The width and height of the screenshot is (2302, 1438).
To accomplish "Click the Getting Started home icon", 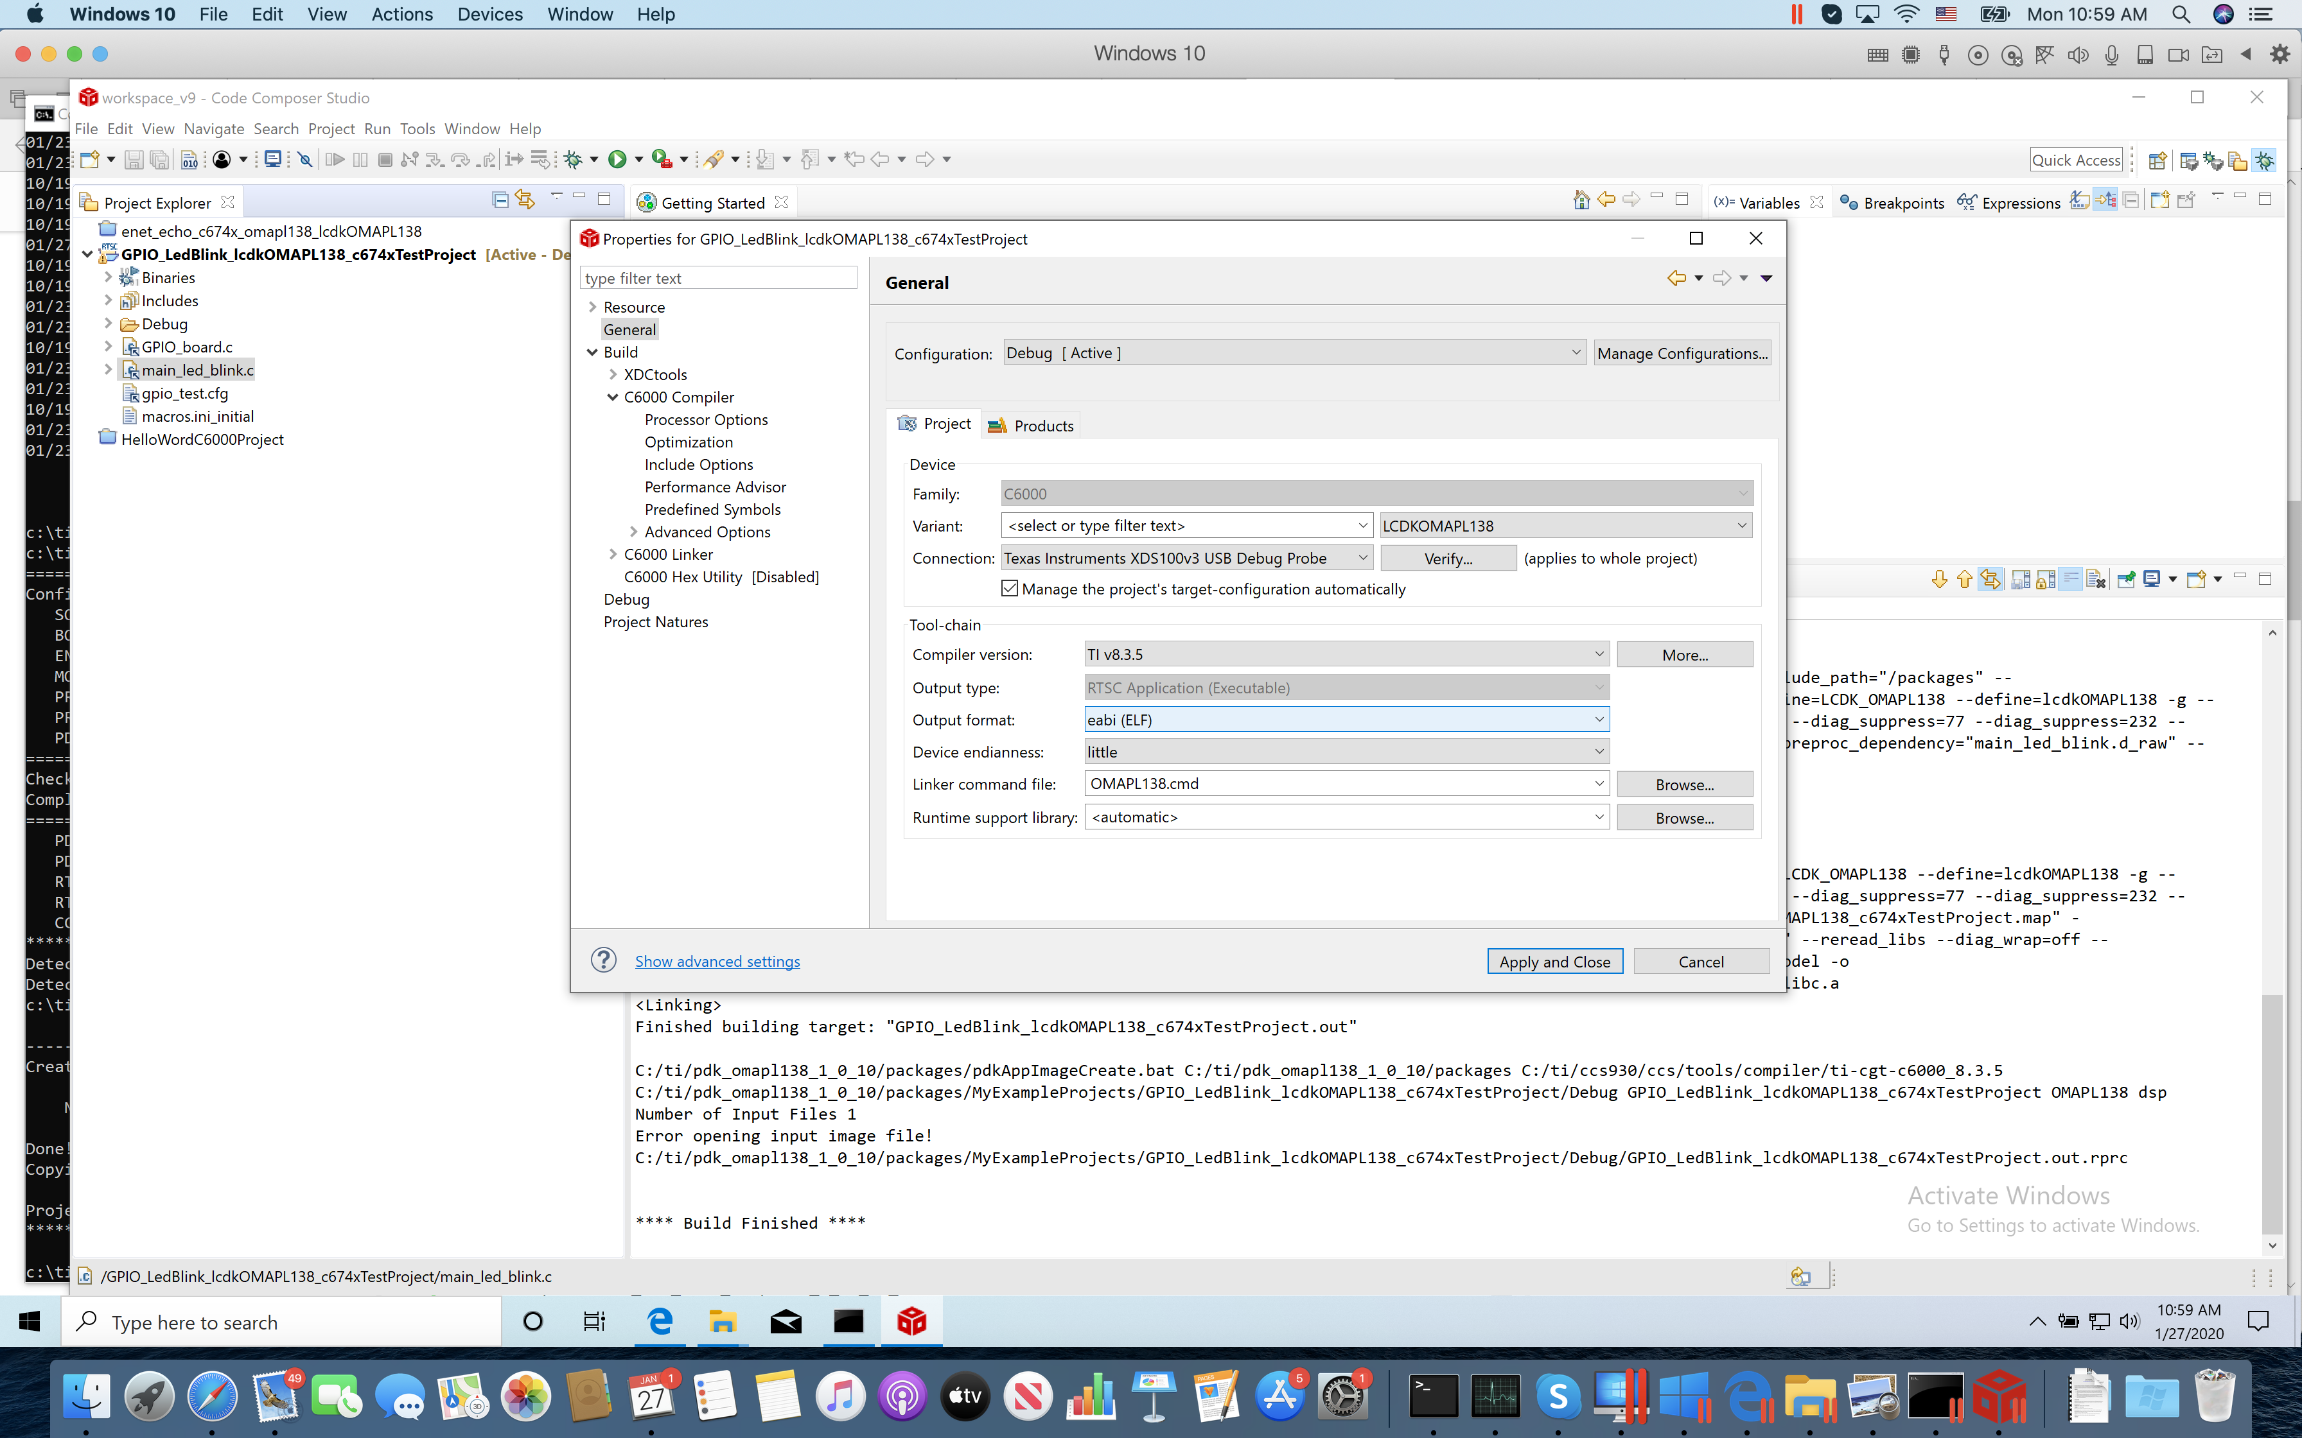I will (1580, 200).
